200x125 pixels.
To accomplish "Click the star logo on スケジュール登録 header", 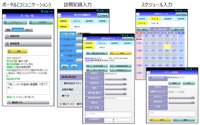I will pyautogui.click(x=148, y=73).
